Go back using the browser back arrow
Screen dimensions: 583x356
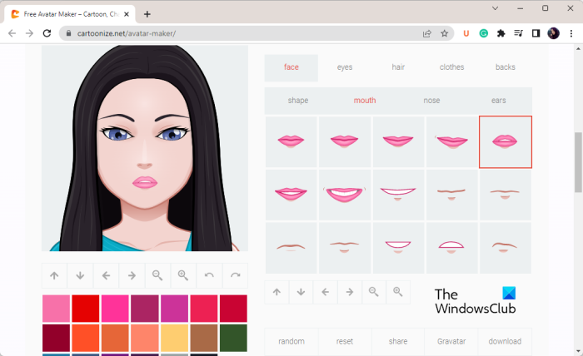click(x=12, y=33)
